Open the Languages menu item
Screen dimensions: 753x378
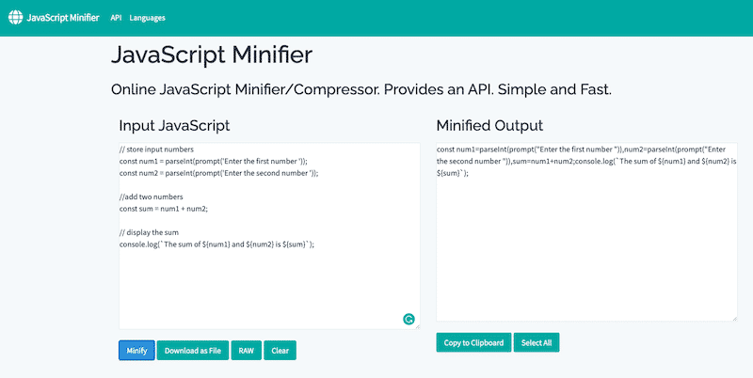147,18
